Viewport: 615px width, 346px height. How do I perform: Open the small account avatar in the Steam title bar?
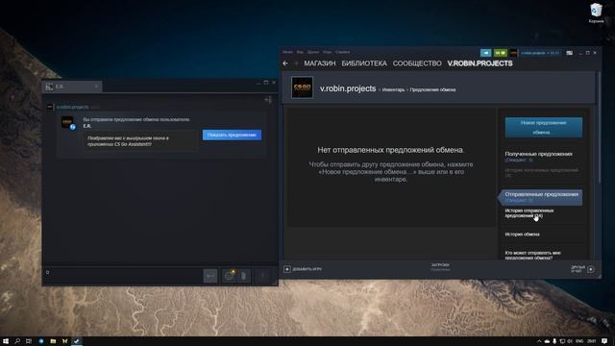[513, 53]
